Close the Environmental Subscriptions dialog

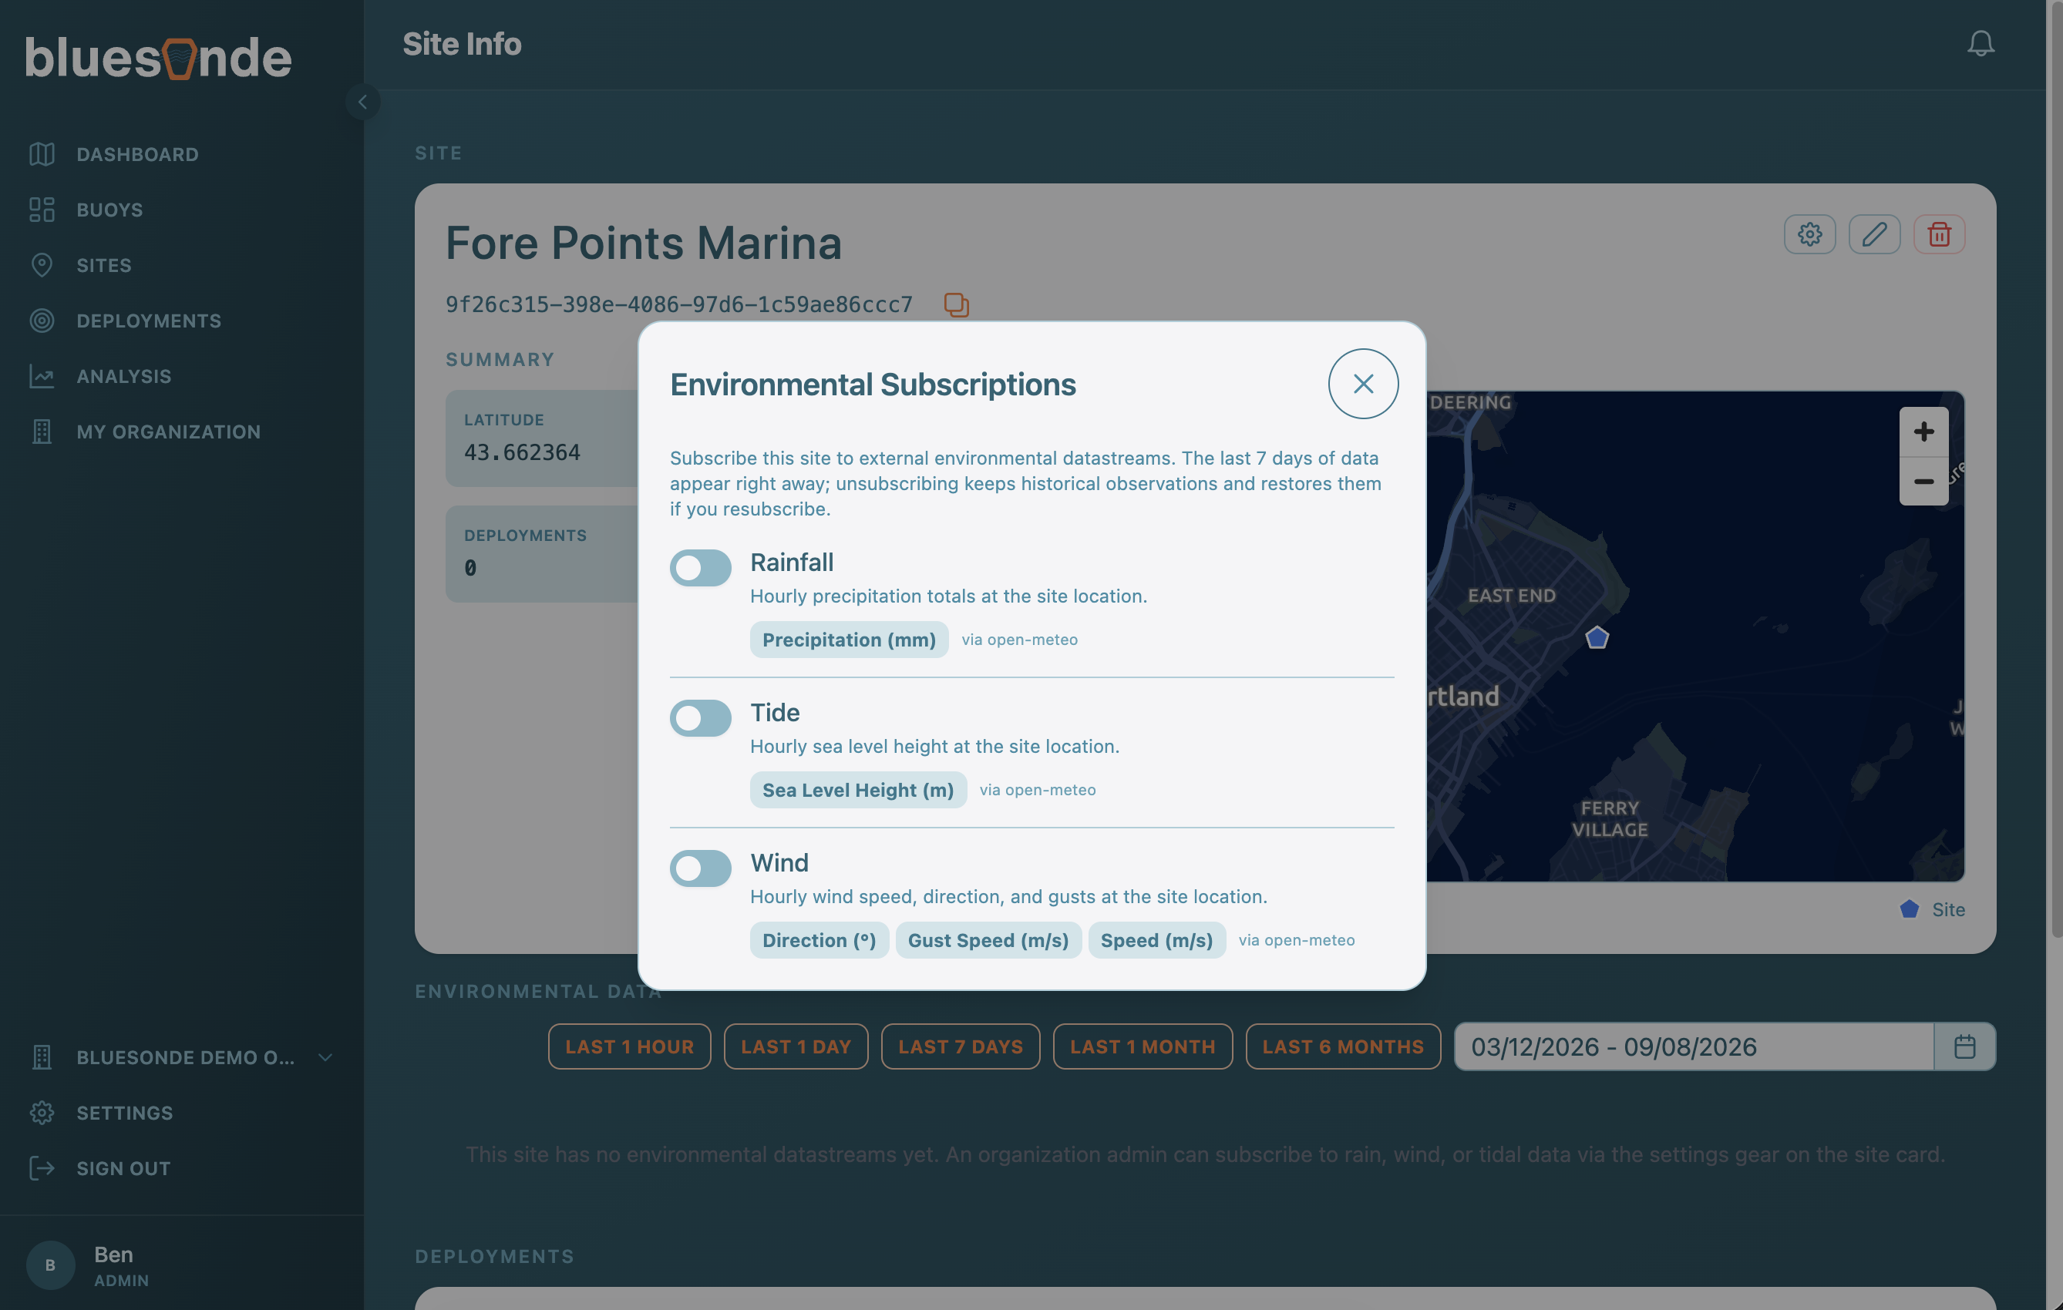(1363, 384)
